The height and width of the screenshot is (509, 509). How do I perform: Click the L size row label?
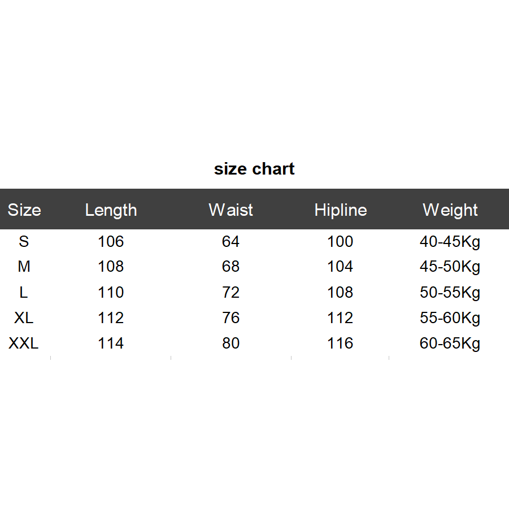[24, 293]
